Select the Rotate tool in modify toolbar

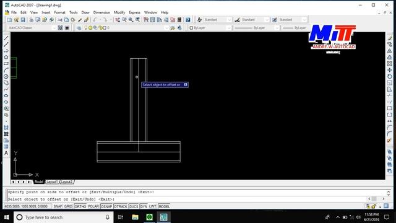point(390,76)
